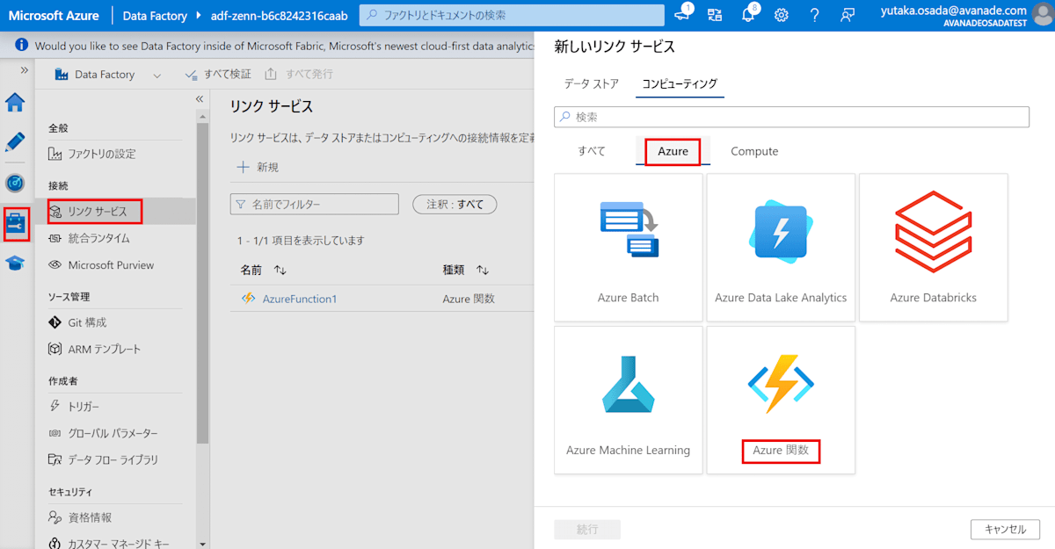Switch to コンピューティング tab
The height and width of the screenshot is (549, 1055).
(680, 84)
